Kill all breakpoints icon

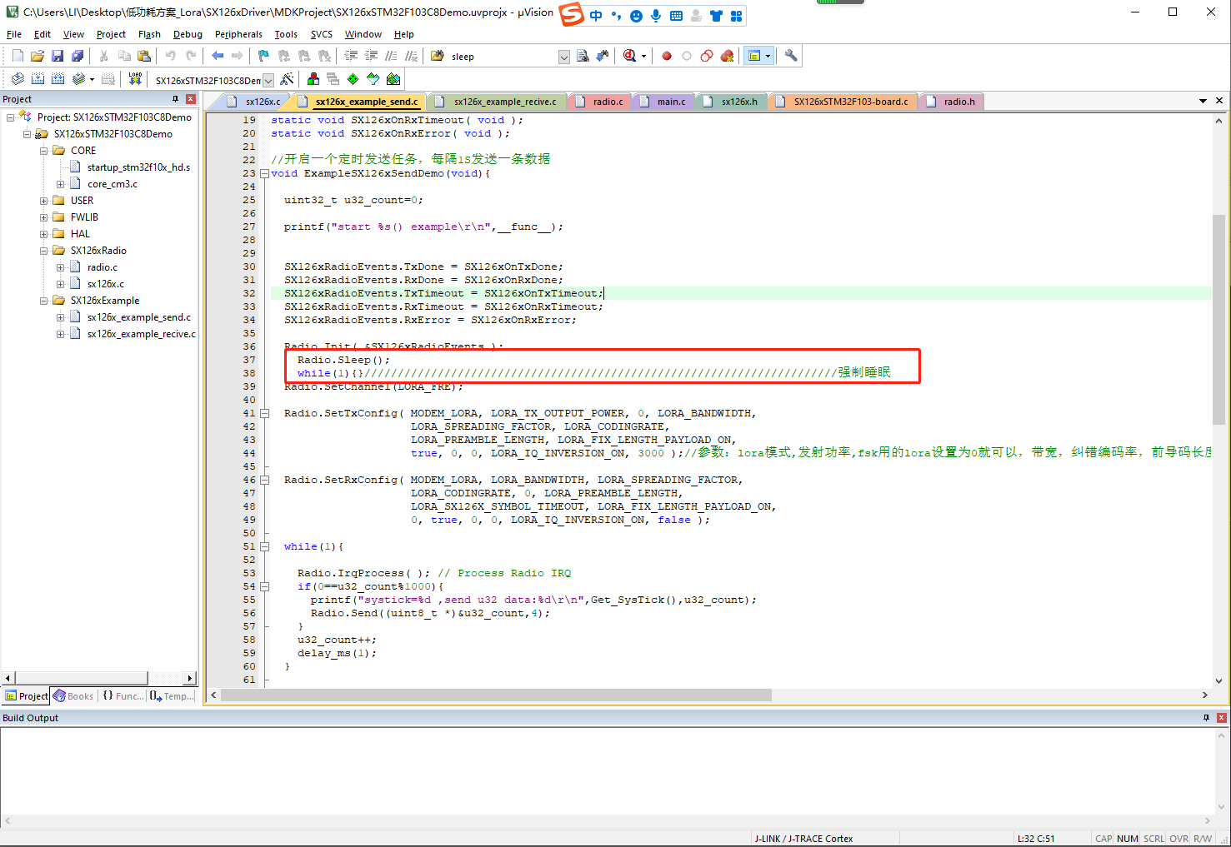pyautogui.click(x=727, y=56)
